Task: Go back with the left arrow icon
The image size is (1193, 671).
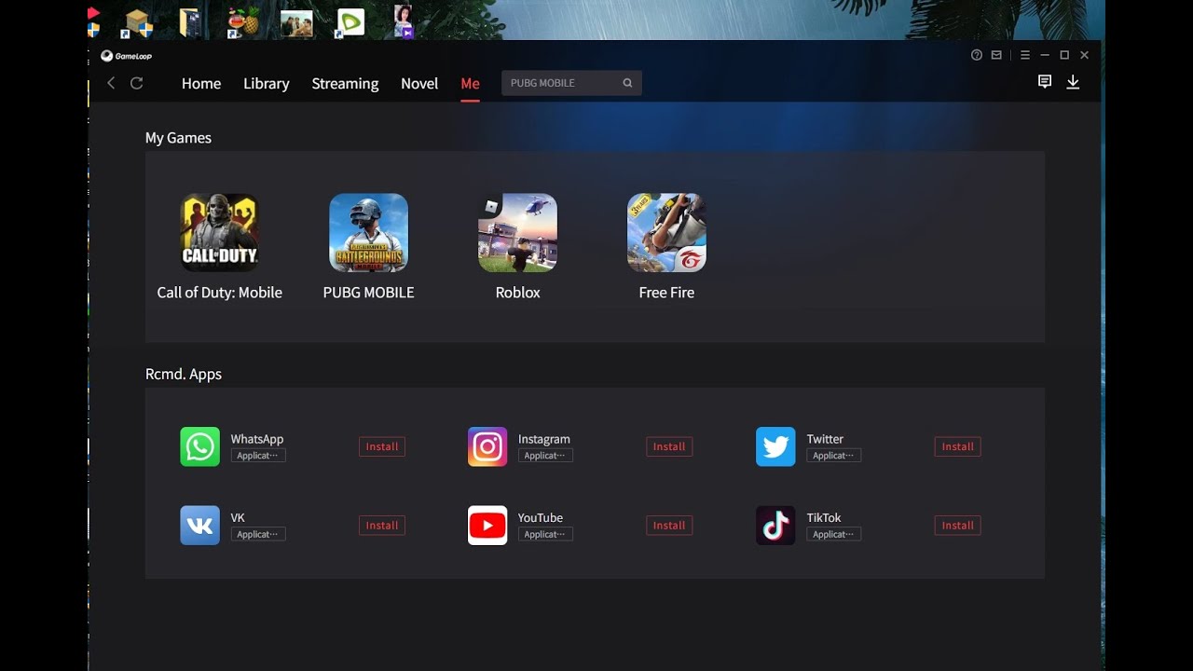Action: coord(111,83)
